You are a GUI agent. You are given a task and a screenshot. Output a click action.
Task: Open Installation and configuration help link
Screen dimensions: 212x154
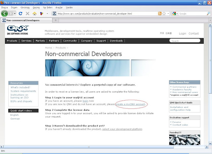pyautogui.click(x=180, y=109)
